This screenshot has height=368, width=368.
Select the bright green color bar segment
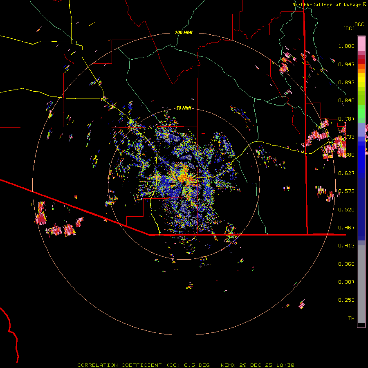pyautogui.click(x=361, y=111)
